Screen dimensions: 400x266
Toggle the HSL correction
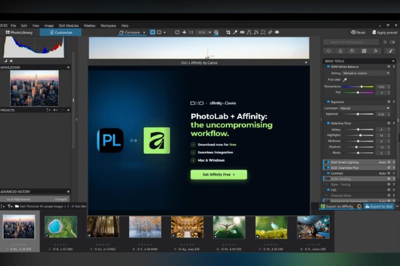click(x=328, y=190)
